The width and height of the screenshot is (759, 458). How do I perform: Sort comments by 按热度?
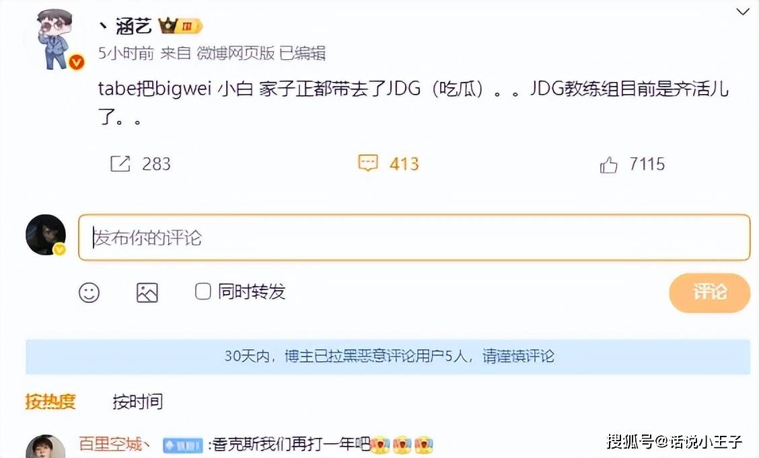50,401
